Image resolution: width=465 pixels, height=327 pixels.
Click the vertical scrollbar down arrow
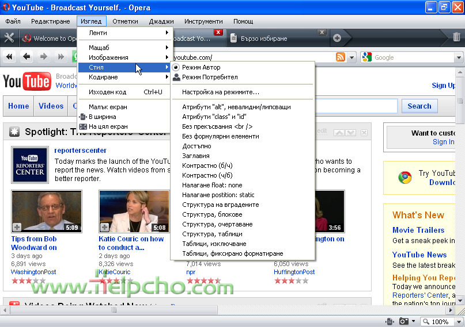460,301
